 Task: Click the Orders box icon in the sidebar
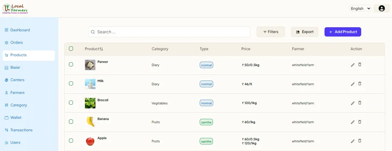pyautogui.click(x=7, y=43)
